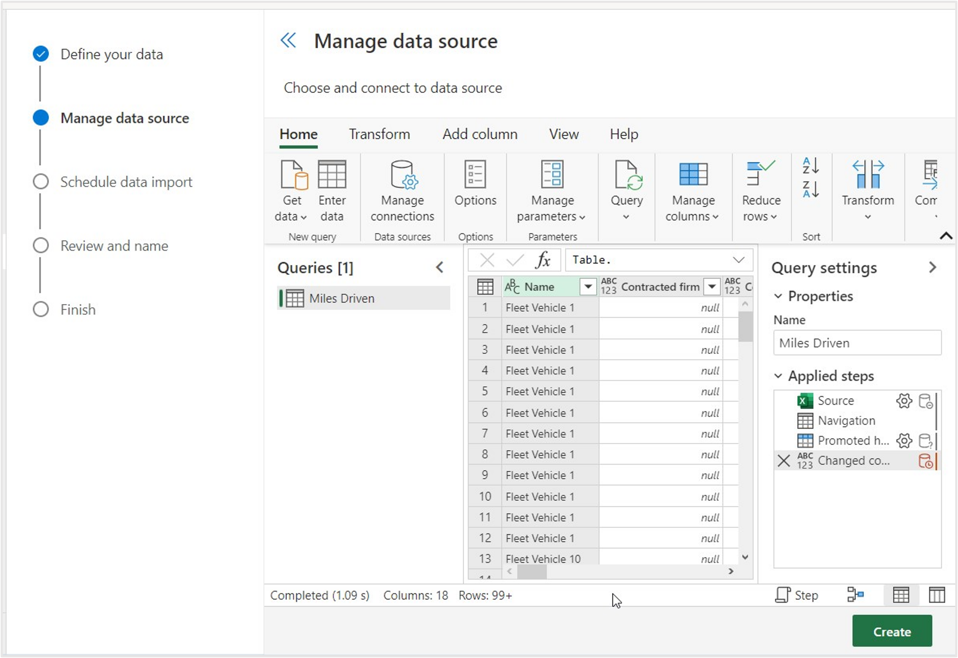Switch to the Transform tab

(379, 134)
